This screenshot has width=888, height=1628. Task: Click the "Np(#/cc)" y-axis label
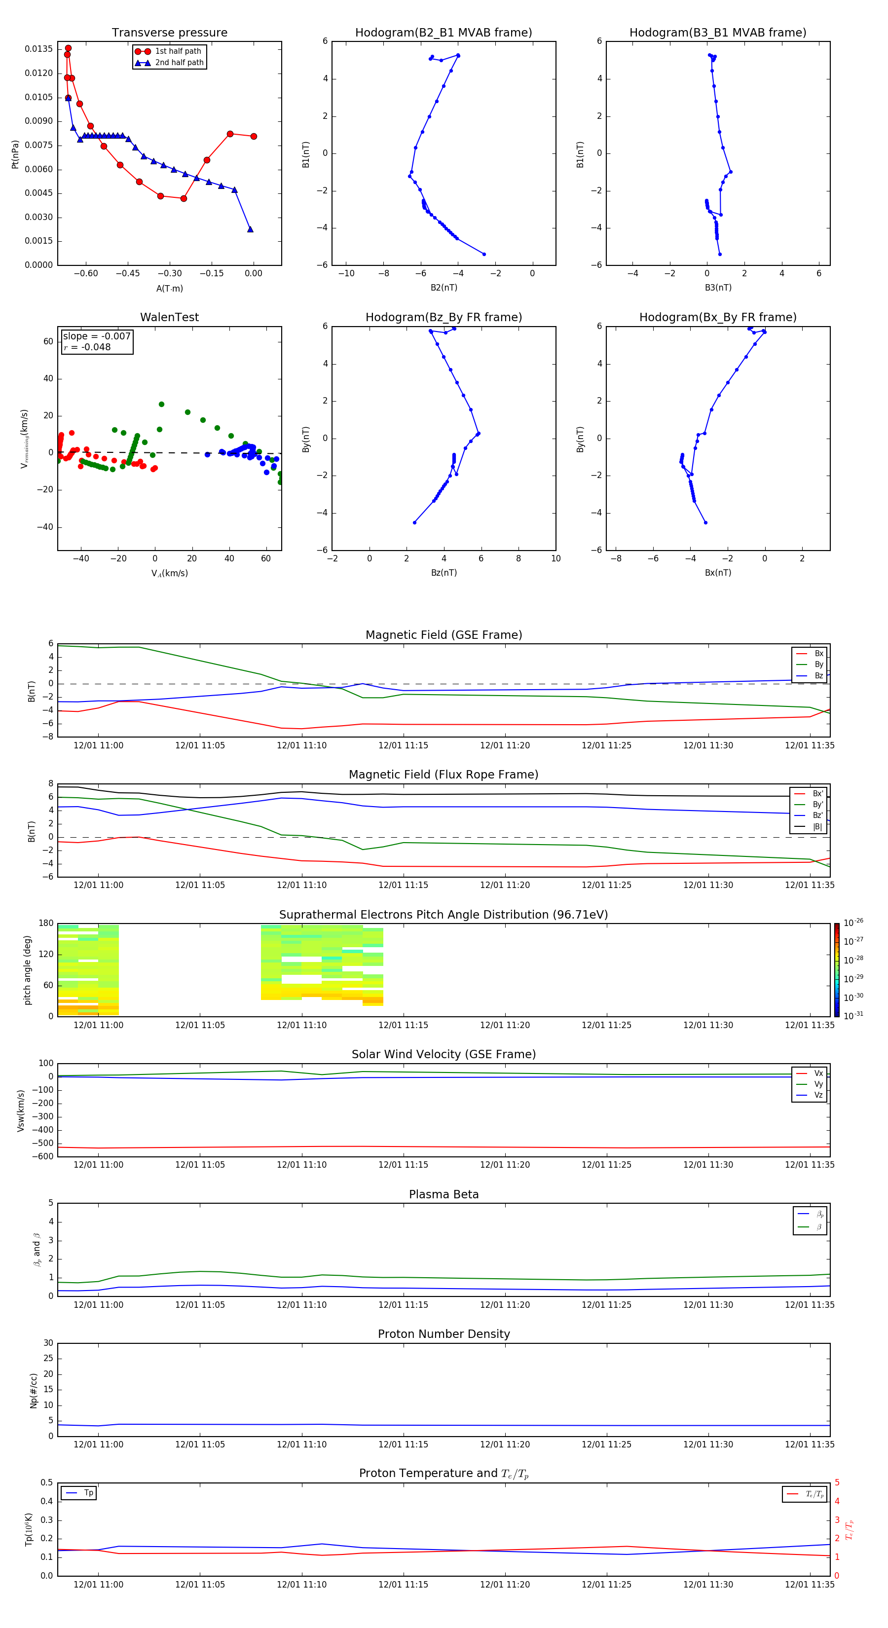coord(34,1390)
